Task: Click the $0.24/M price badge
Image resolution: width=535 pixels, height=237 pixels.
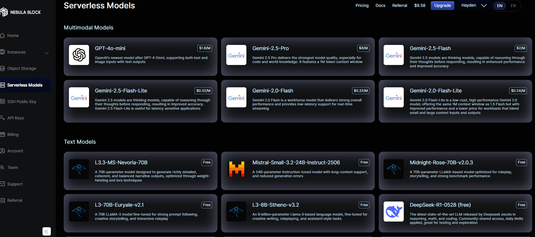Action: 518,91
